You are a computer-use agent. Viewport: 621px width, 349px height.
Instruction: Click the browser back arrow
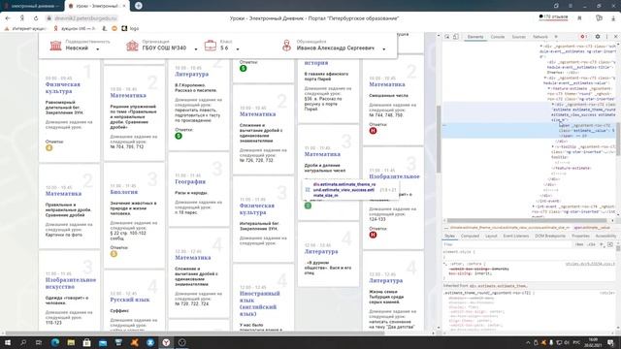pyautogui.click(x=8, y=18)
